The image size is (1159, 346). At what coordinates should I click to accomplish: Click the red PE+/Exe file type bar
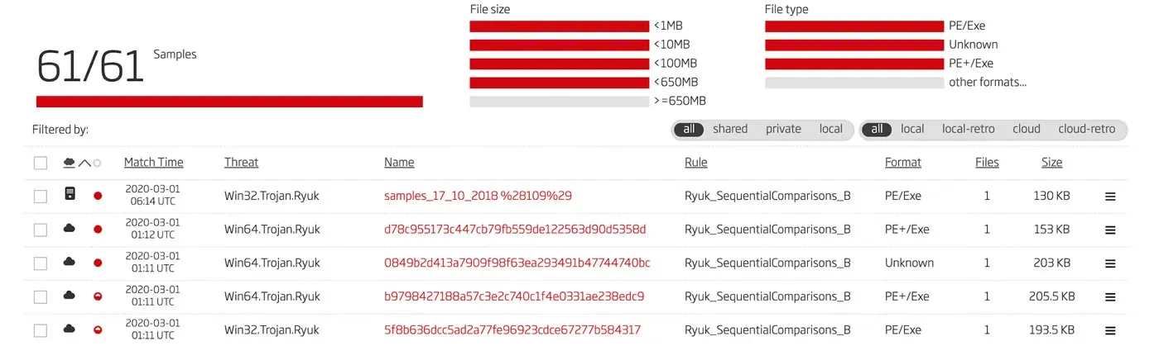(854, 64)
